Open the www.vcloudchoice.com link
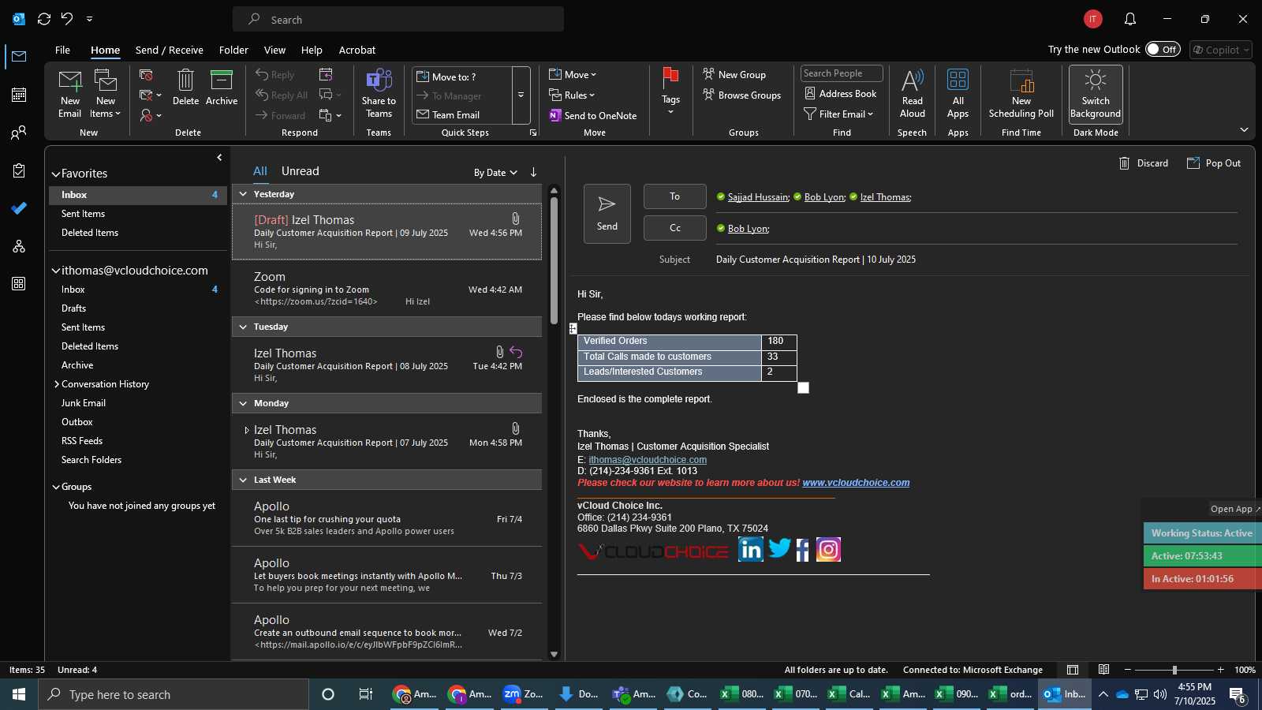This screenshot has width=1262, height=710. (x=856, y=483)
